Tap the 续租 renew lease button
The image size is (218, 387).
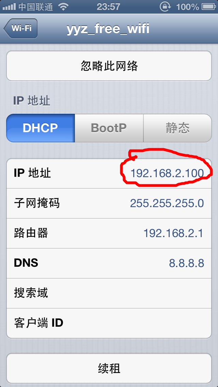point(109,369)
